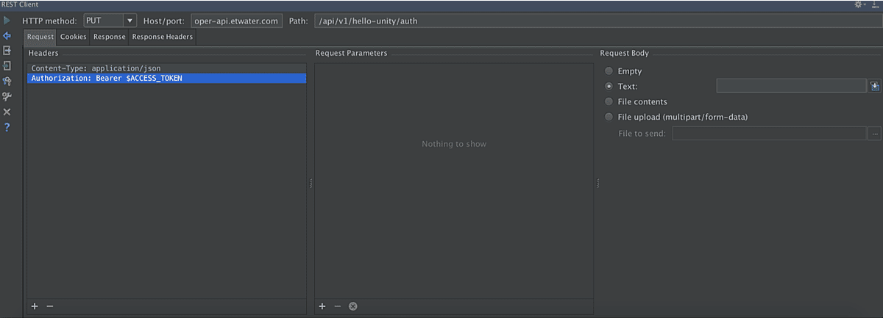Add a request parameter with the plus icon
The height and width of the screenshot is (318, 883).
click(322, 306)
